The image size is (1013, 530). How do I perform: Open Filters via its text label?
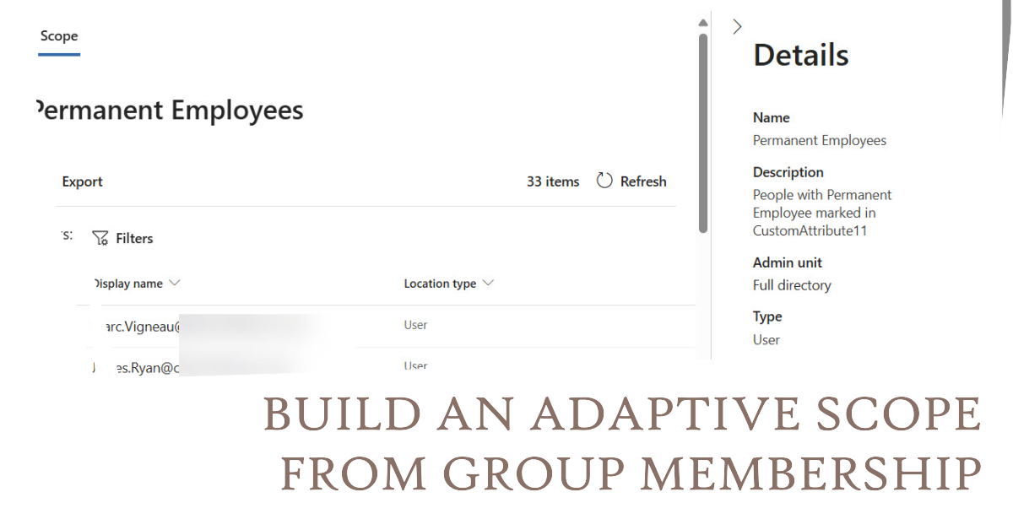pos(134,239)
